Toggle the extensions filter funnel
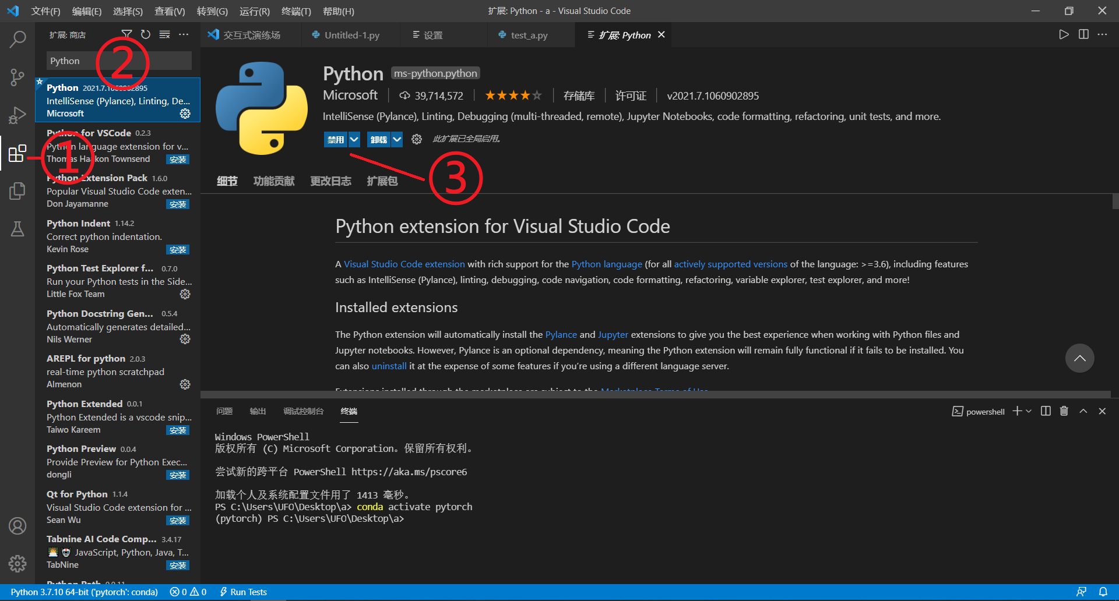This screenshot has width=1119, height=601. pos(126,34)
